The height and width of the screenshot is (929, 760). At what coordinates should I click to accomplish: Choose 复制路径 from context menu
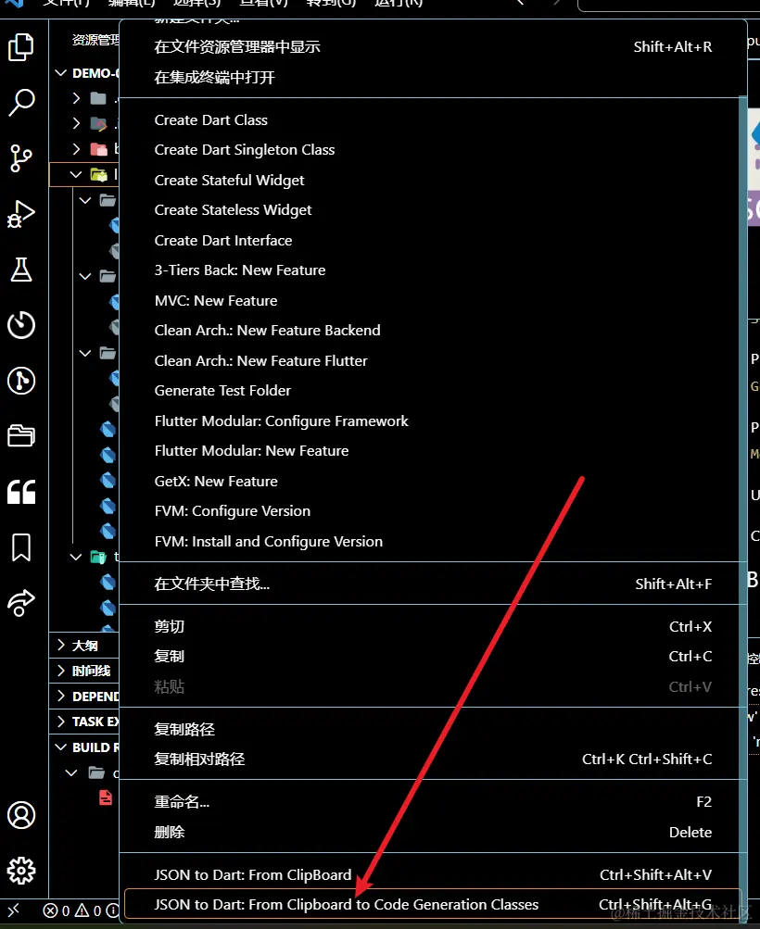coord(433,729)
